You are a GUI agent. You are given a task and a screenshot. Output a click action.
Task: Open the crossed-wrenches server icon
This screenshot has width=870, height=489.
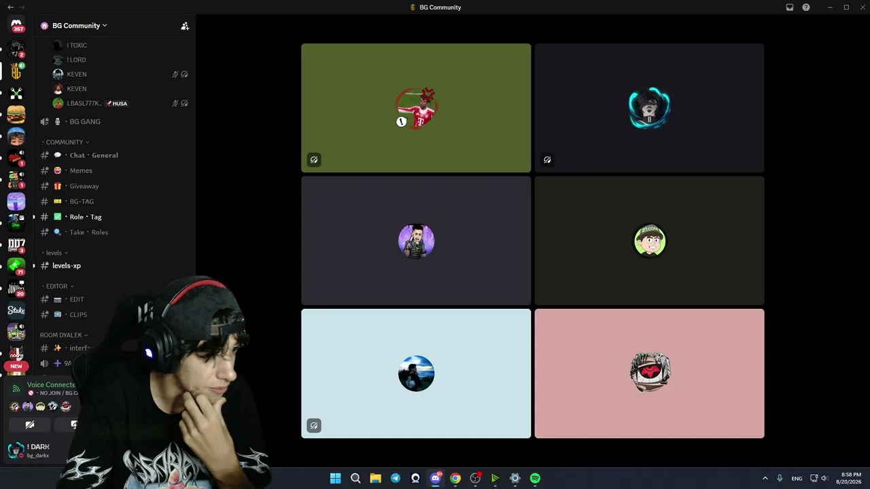point(16,93)
